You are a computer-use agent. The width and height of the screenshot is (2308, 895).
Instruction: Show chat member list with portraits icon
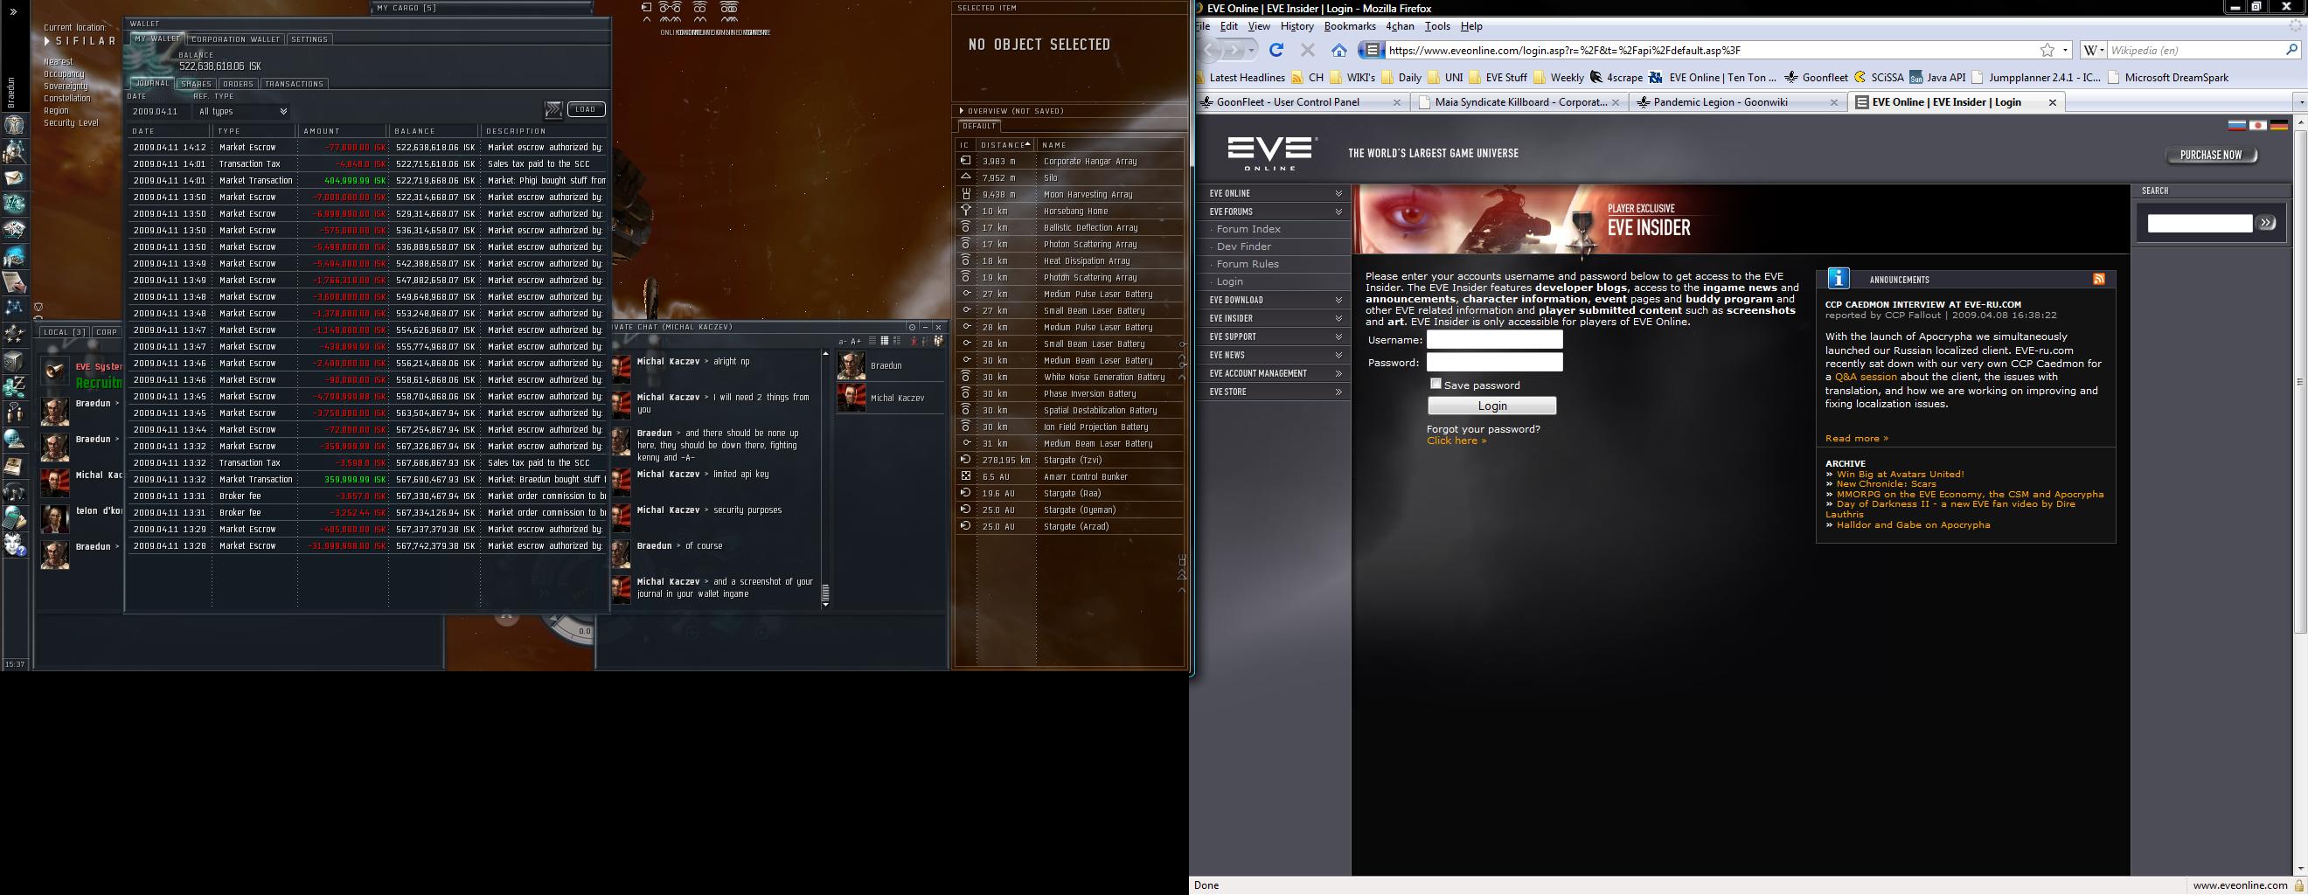coord(938,342)
